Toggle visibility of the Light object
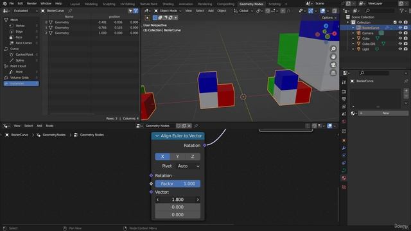The height and width of the screenshot is (231, 411). point(400,49)
